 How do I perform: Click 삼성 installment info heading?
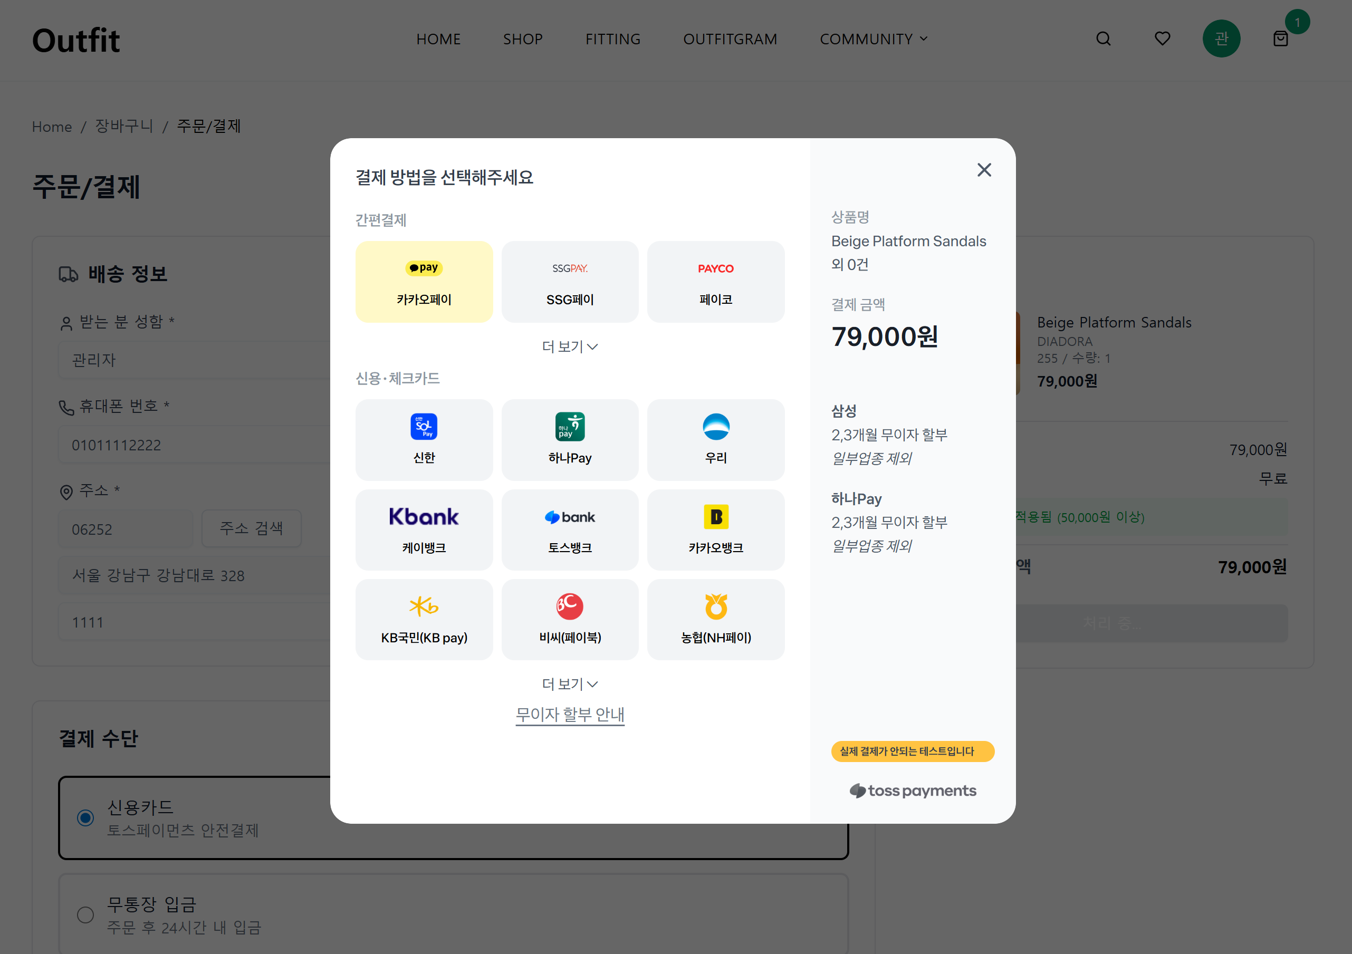pyautogui.click(x=844, y=411)
